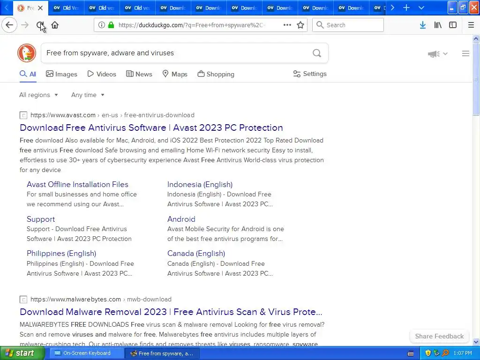Click the avast.com result URL text
The image size is (480, 360).
coord(112,115)
